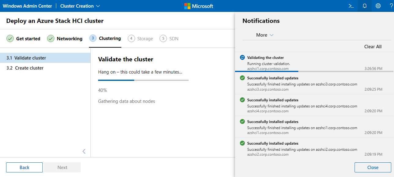
Task: Close the Notifications panel
Action: tap(373, 167)
